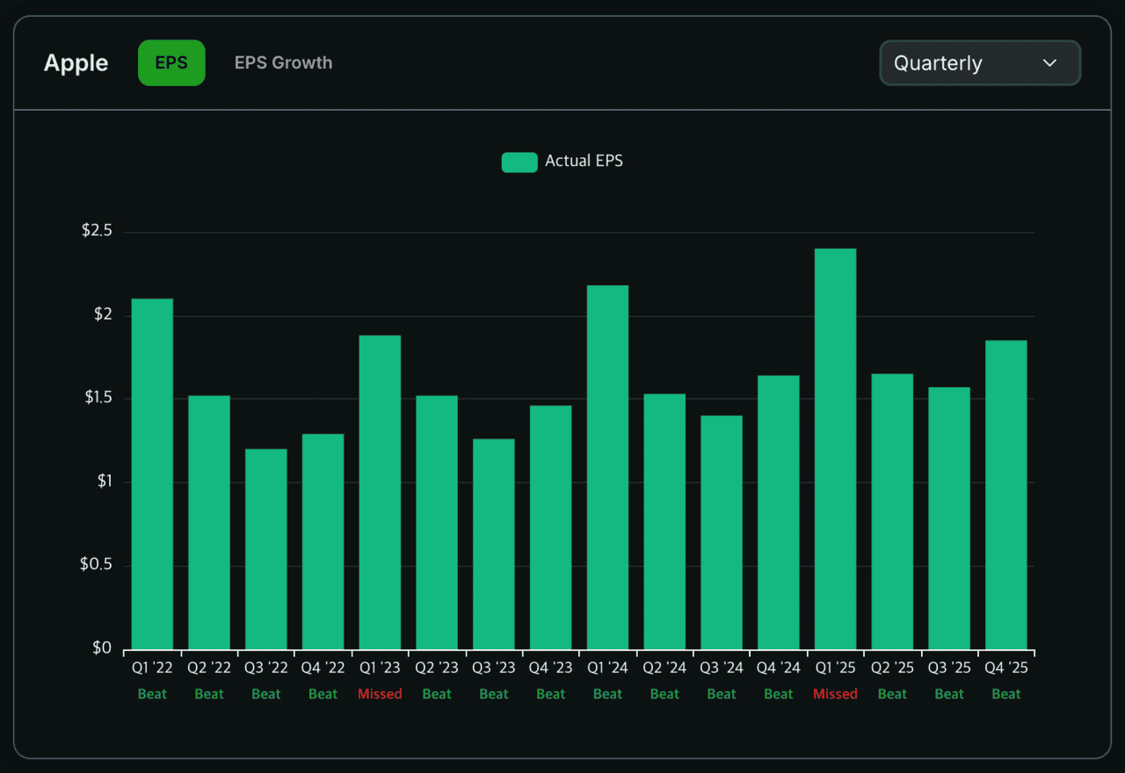
Task: Click the Missed label under Q1 '23
Action: tap(380, 693)
